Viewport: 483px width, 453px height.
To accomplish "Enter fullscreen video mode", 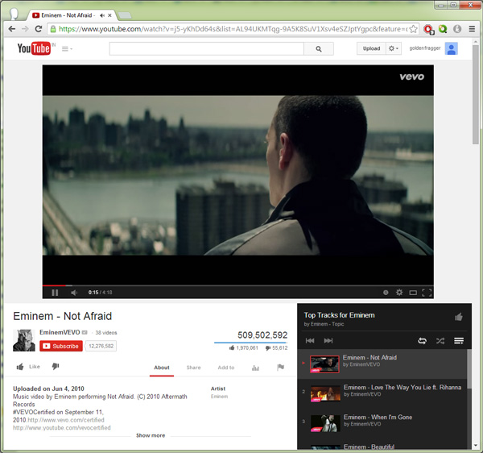I will tap(427, 293).
